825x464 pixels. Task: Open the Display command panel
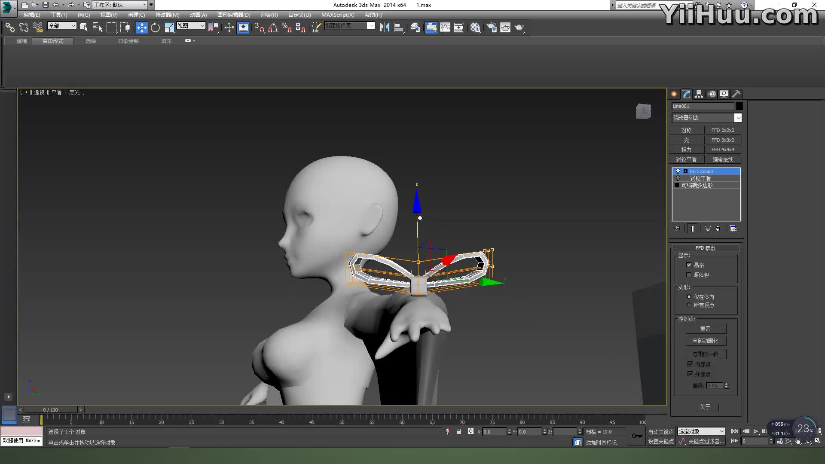coord(724,94)
